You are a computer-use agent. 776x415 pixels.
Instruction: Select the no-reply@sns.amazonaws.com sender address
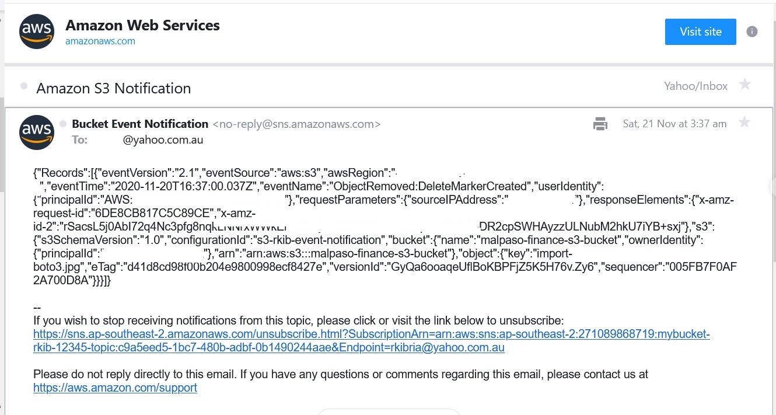pos(296,124)
